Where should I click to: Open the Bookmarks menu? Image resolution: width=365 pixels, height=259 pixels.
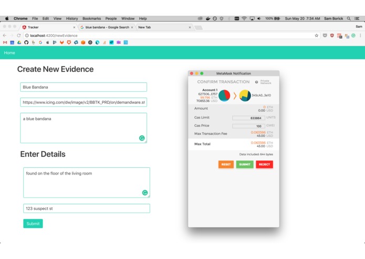[x=91, y=18]
